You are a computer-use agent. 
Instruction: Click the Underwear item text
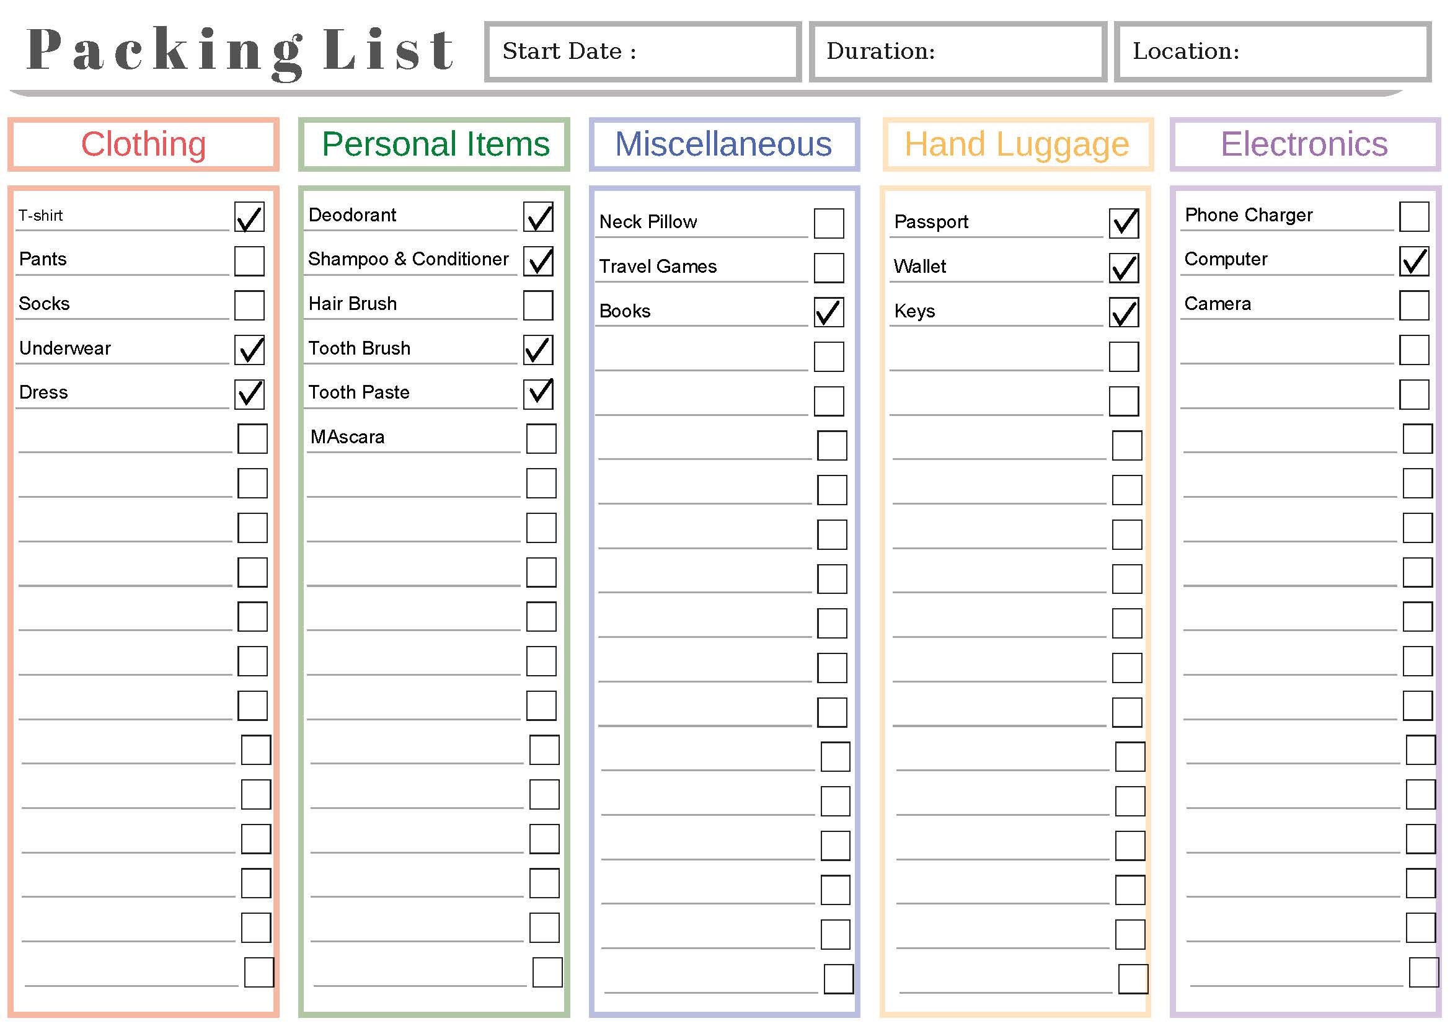65,348
